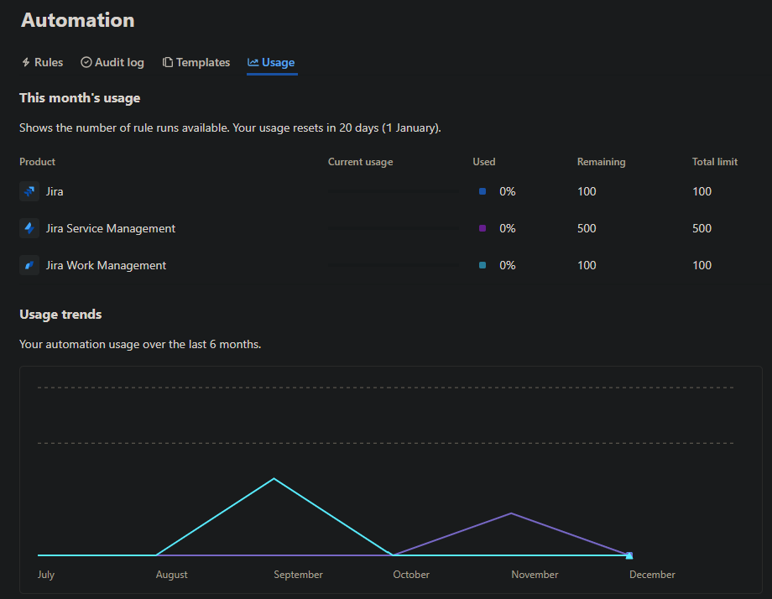Click the 'Remaining' column header

601,162
